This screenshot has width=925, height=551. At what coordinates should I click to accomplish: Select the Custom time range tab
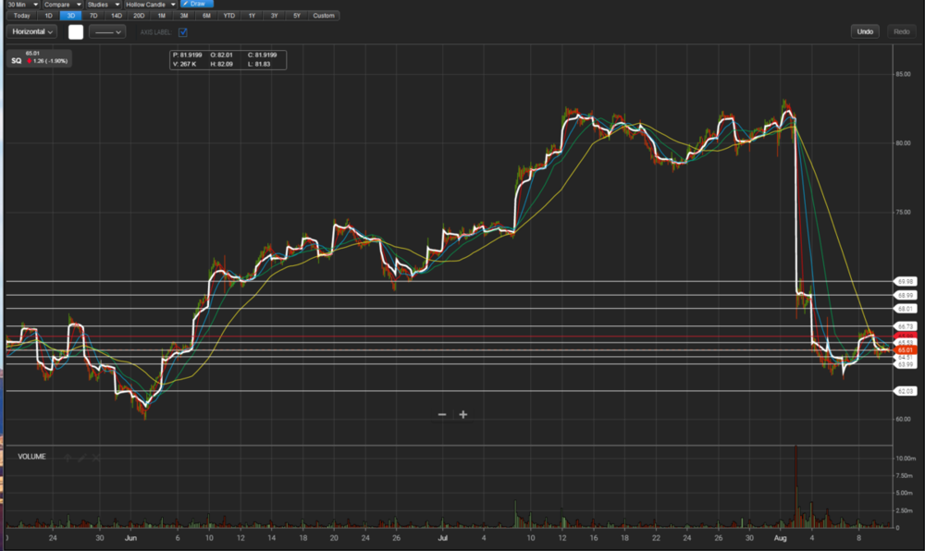324,16
